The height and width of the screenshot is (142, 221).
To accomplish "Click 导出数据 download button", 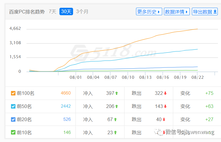I will [205, 12].
